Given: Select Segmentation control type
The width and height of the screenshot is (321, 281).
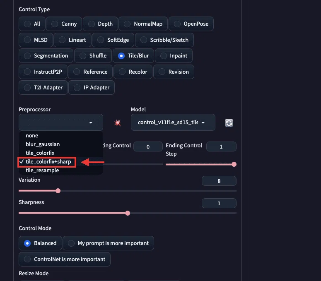Looking at the screenshot, I should click(x=46, y=55).
